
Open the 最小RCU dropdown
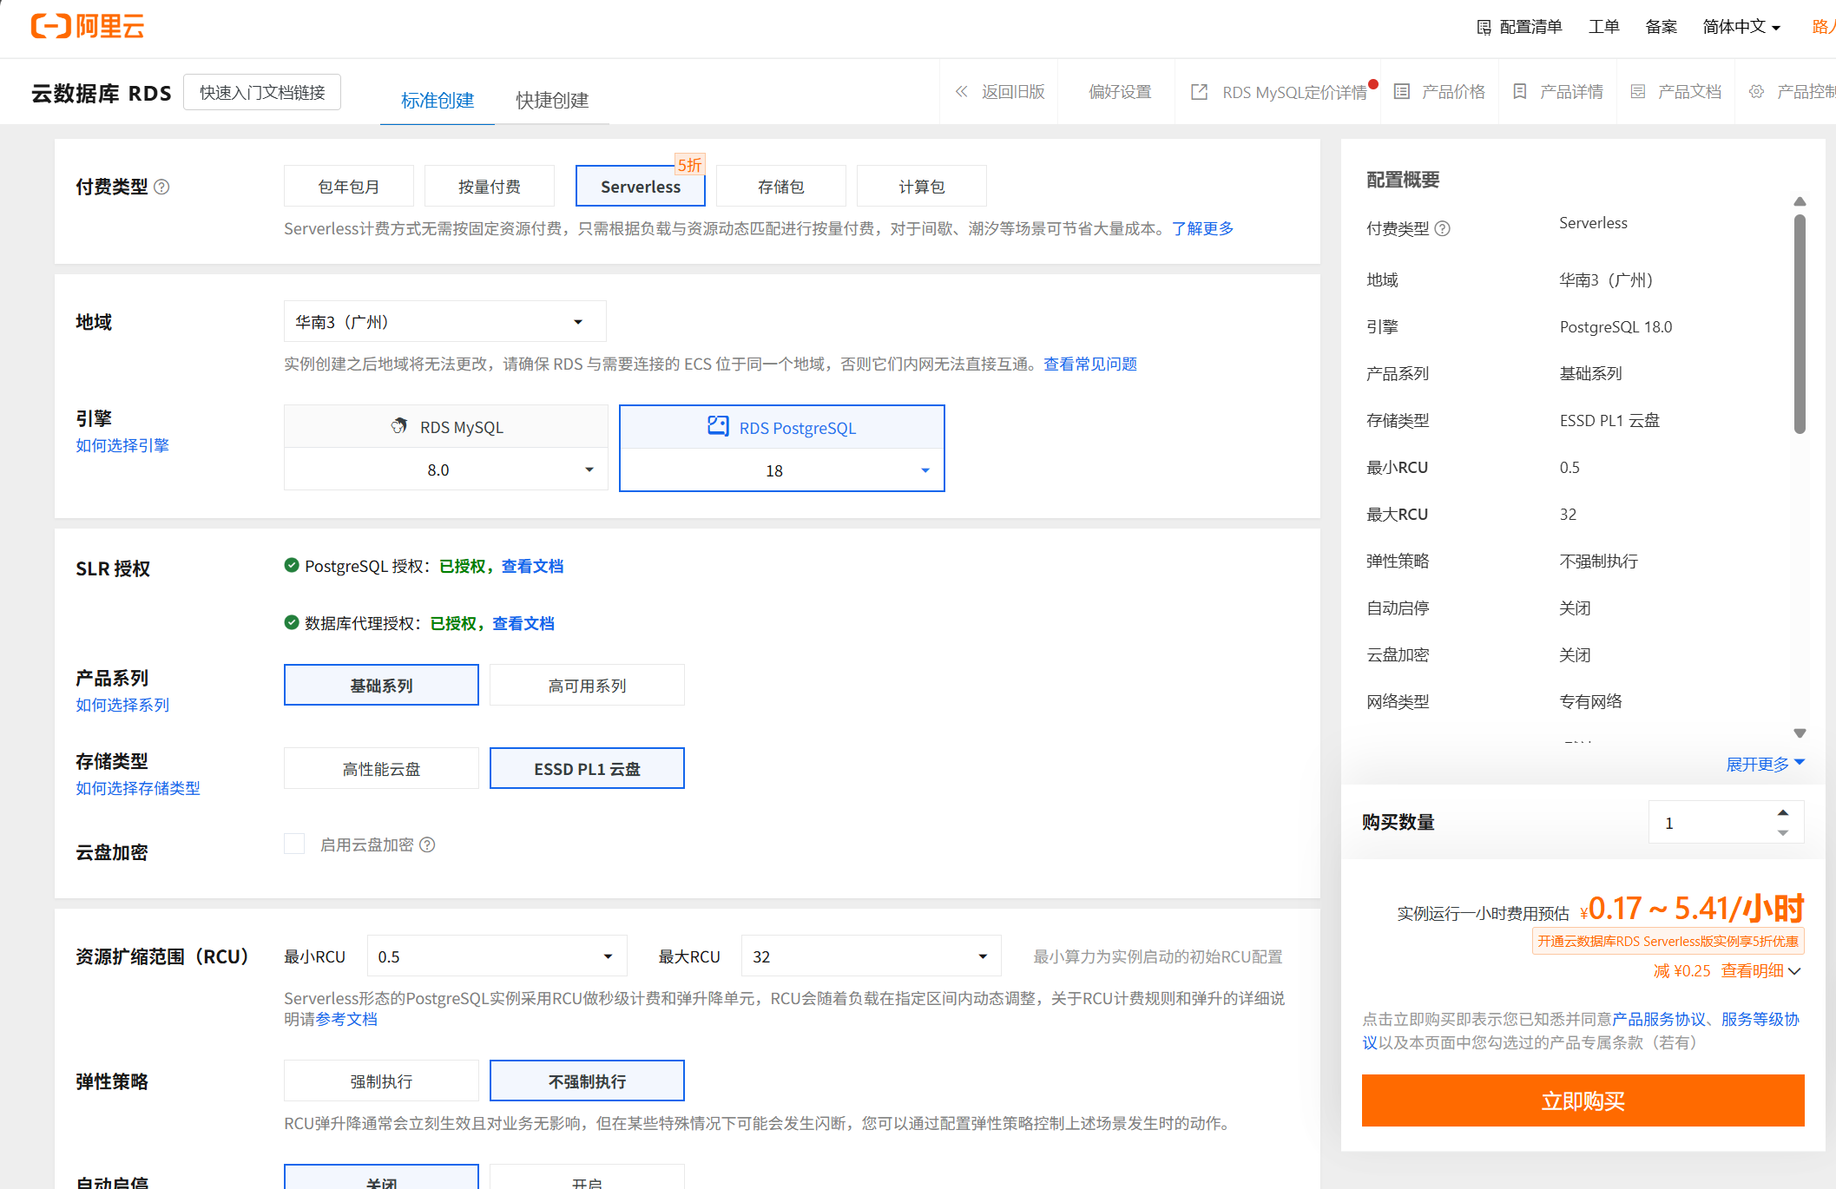[497, 956]
